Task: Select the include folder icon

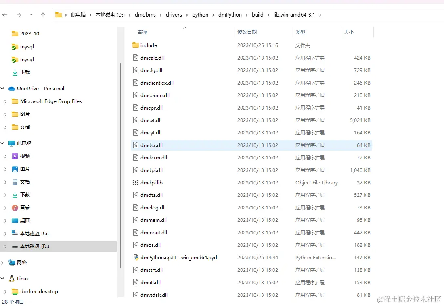Action: [x=136, y=45]
